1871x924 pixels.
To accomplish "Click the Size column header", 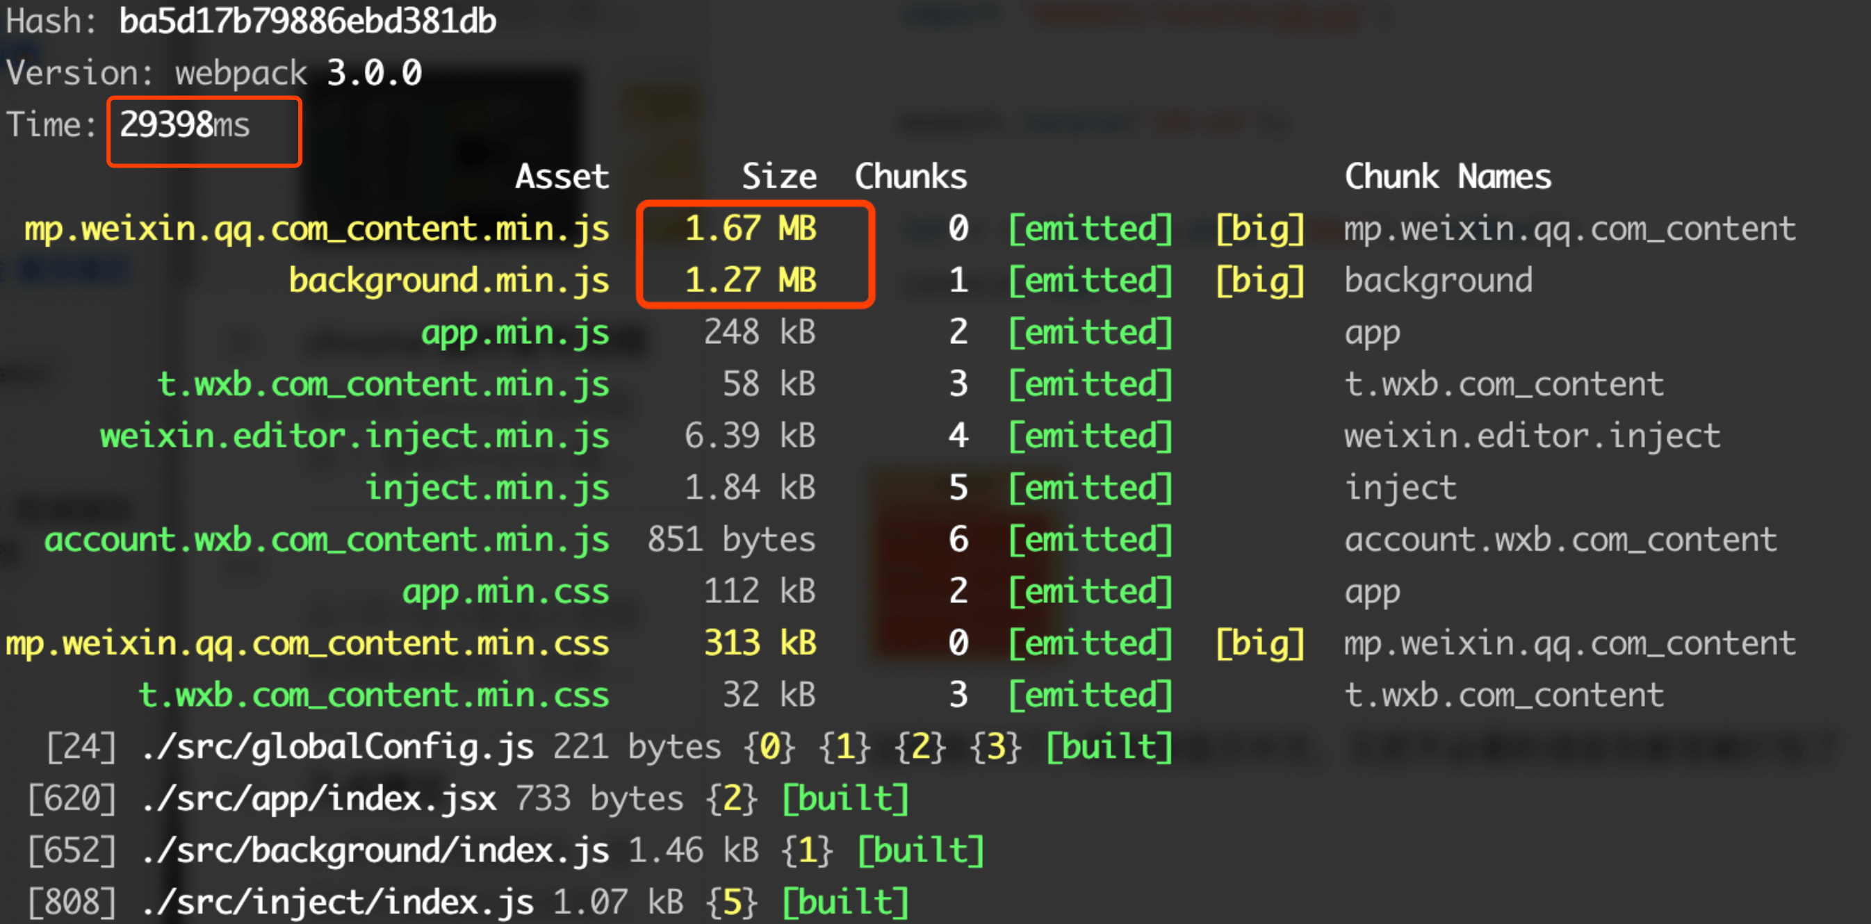I will click(778, 176).
